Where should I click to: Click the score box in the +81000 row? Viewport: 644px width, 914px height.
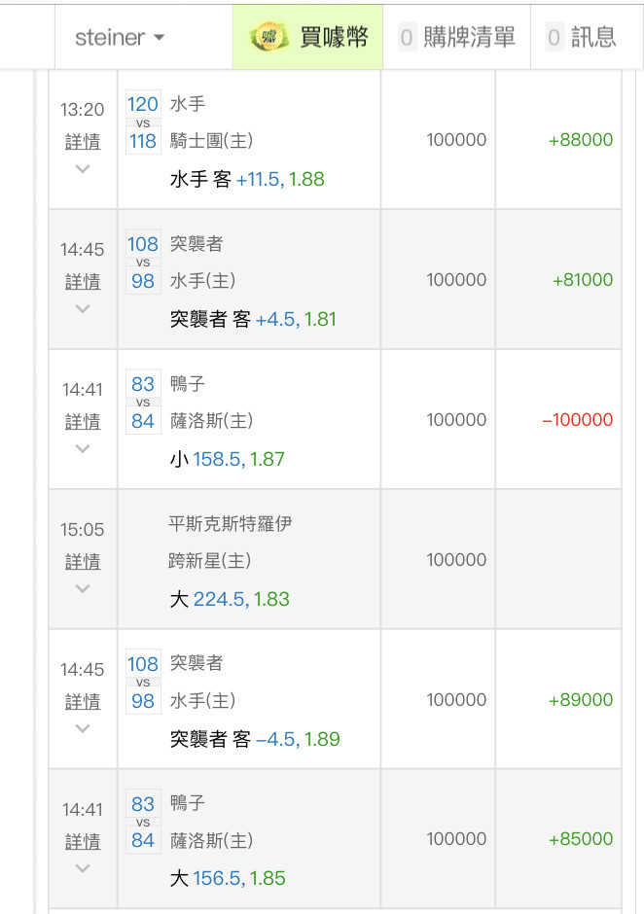click(143, 263)
